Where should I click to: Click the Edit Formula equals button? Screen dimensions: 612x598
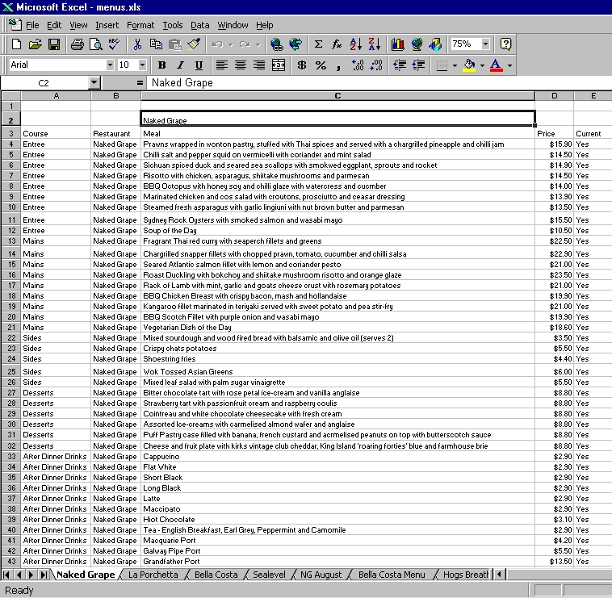coord(140,82)
